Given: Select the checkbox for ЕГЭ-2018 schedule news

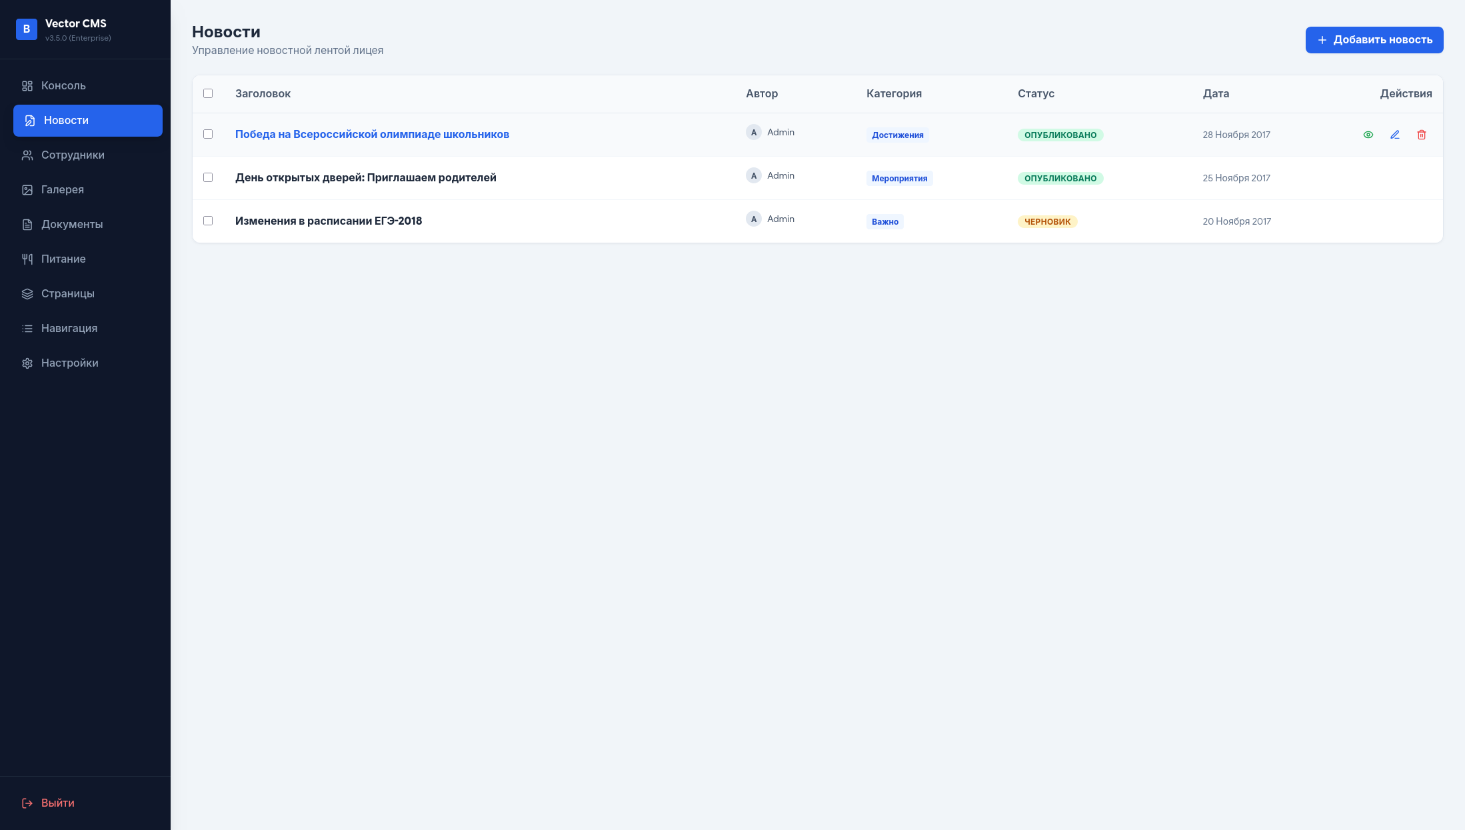Looking at the screenshot, I should click(207, 221).
